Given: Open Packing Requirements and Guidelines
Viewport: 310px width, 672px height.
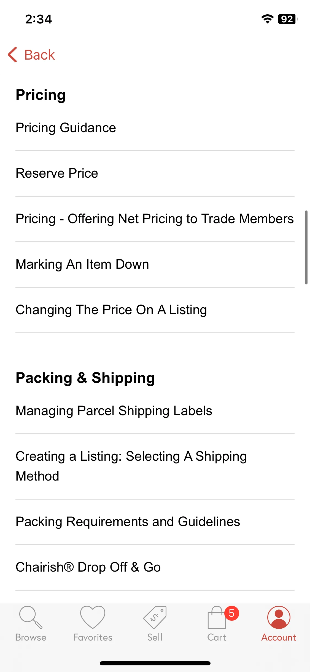Looking at the screenshot, I should click(155, 522).
